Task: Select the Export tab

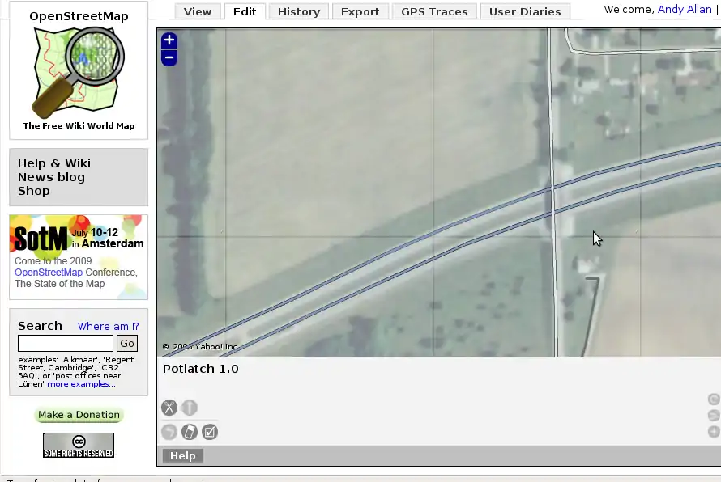Action: click(x=360, y=11)
